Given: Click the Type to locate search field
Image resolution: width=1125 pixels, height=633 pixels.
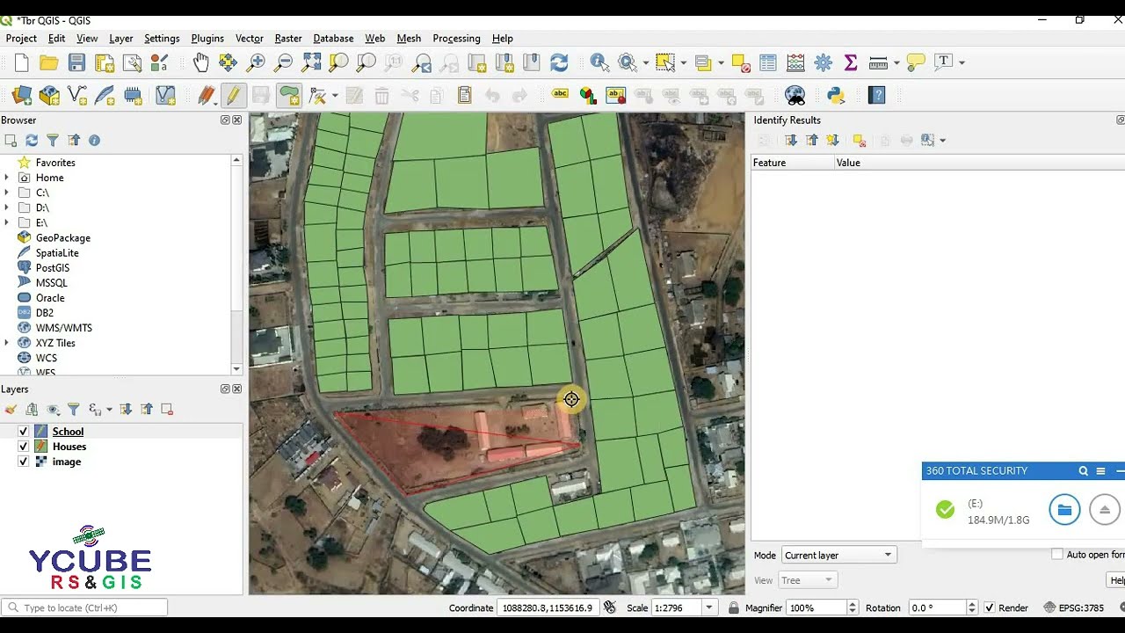Looking at the screenshot, I should [85, 608].
